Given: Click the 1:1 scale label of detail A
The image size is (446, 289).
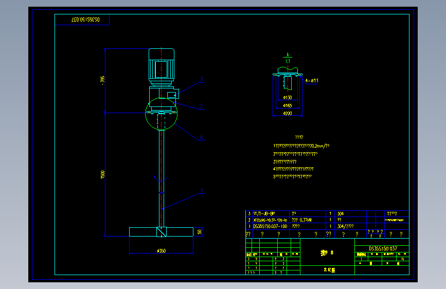Looking at the screenshot, I should [288, 61].
